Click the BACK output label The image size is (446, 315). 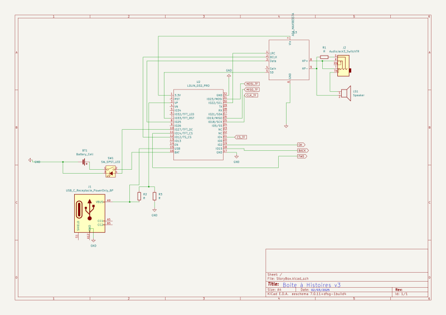tap(303, 150)
